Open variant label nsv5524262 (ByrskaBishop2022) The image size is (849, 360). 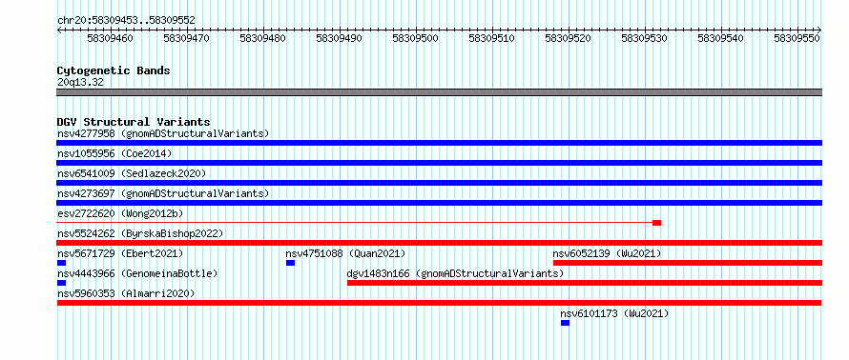(x=140, y=233)
